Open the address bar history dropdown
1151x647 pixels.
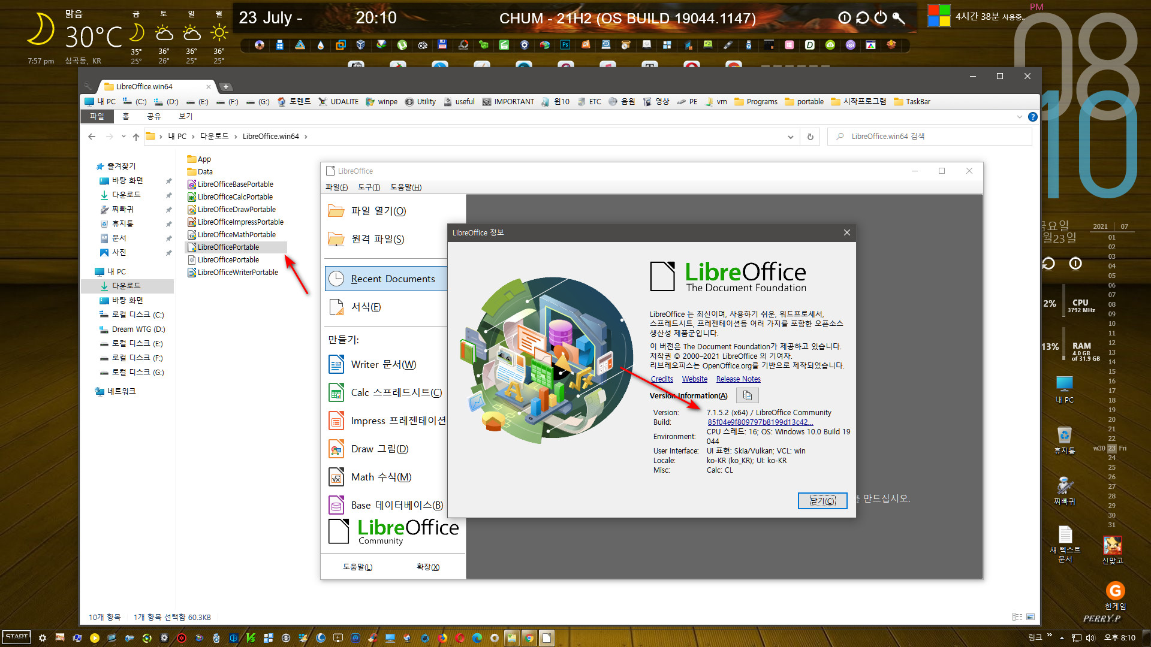coord(790,137)
